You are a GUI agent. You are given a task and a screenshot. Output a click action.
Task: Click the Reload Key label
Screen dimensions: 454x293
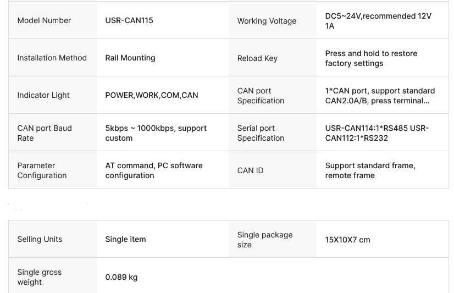257,58
